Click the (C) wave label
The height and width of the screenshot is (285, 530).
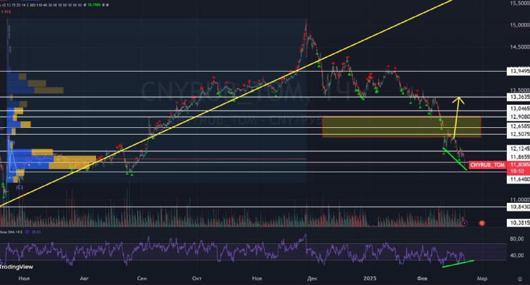19,188
